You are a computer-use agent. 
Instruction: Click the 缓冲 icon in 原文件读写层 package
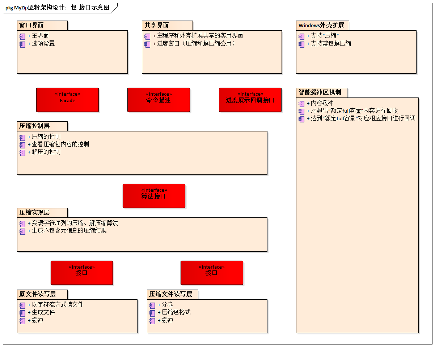[22, 321]
